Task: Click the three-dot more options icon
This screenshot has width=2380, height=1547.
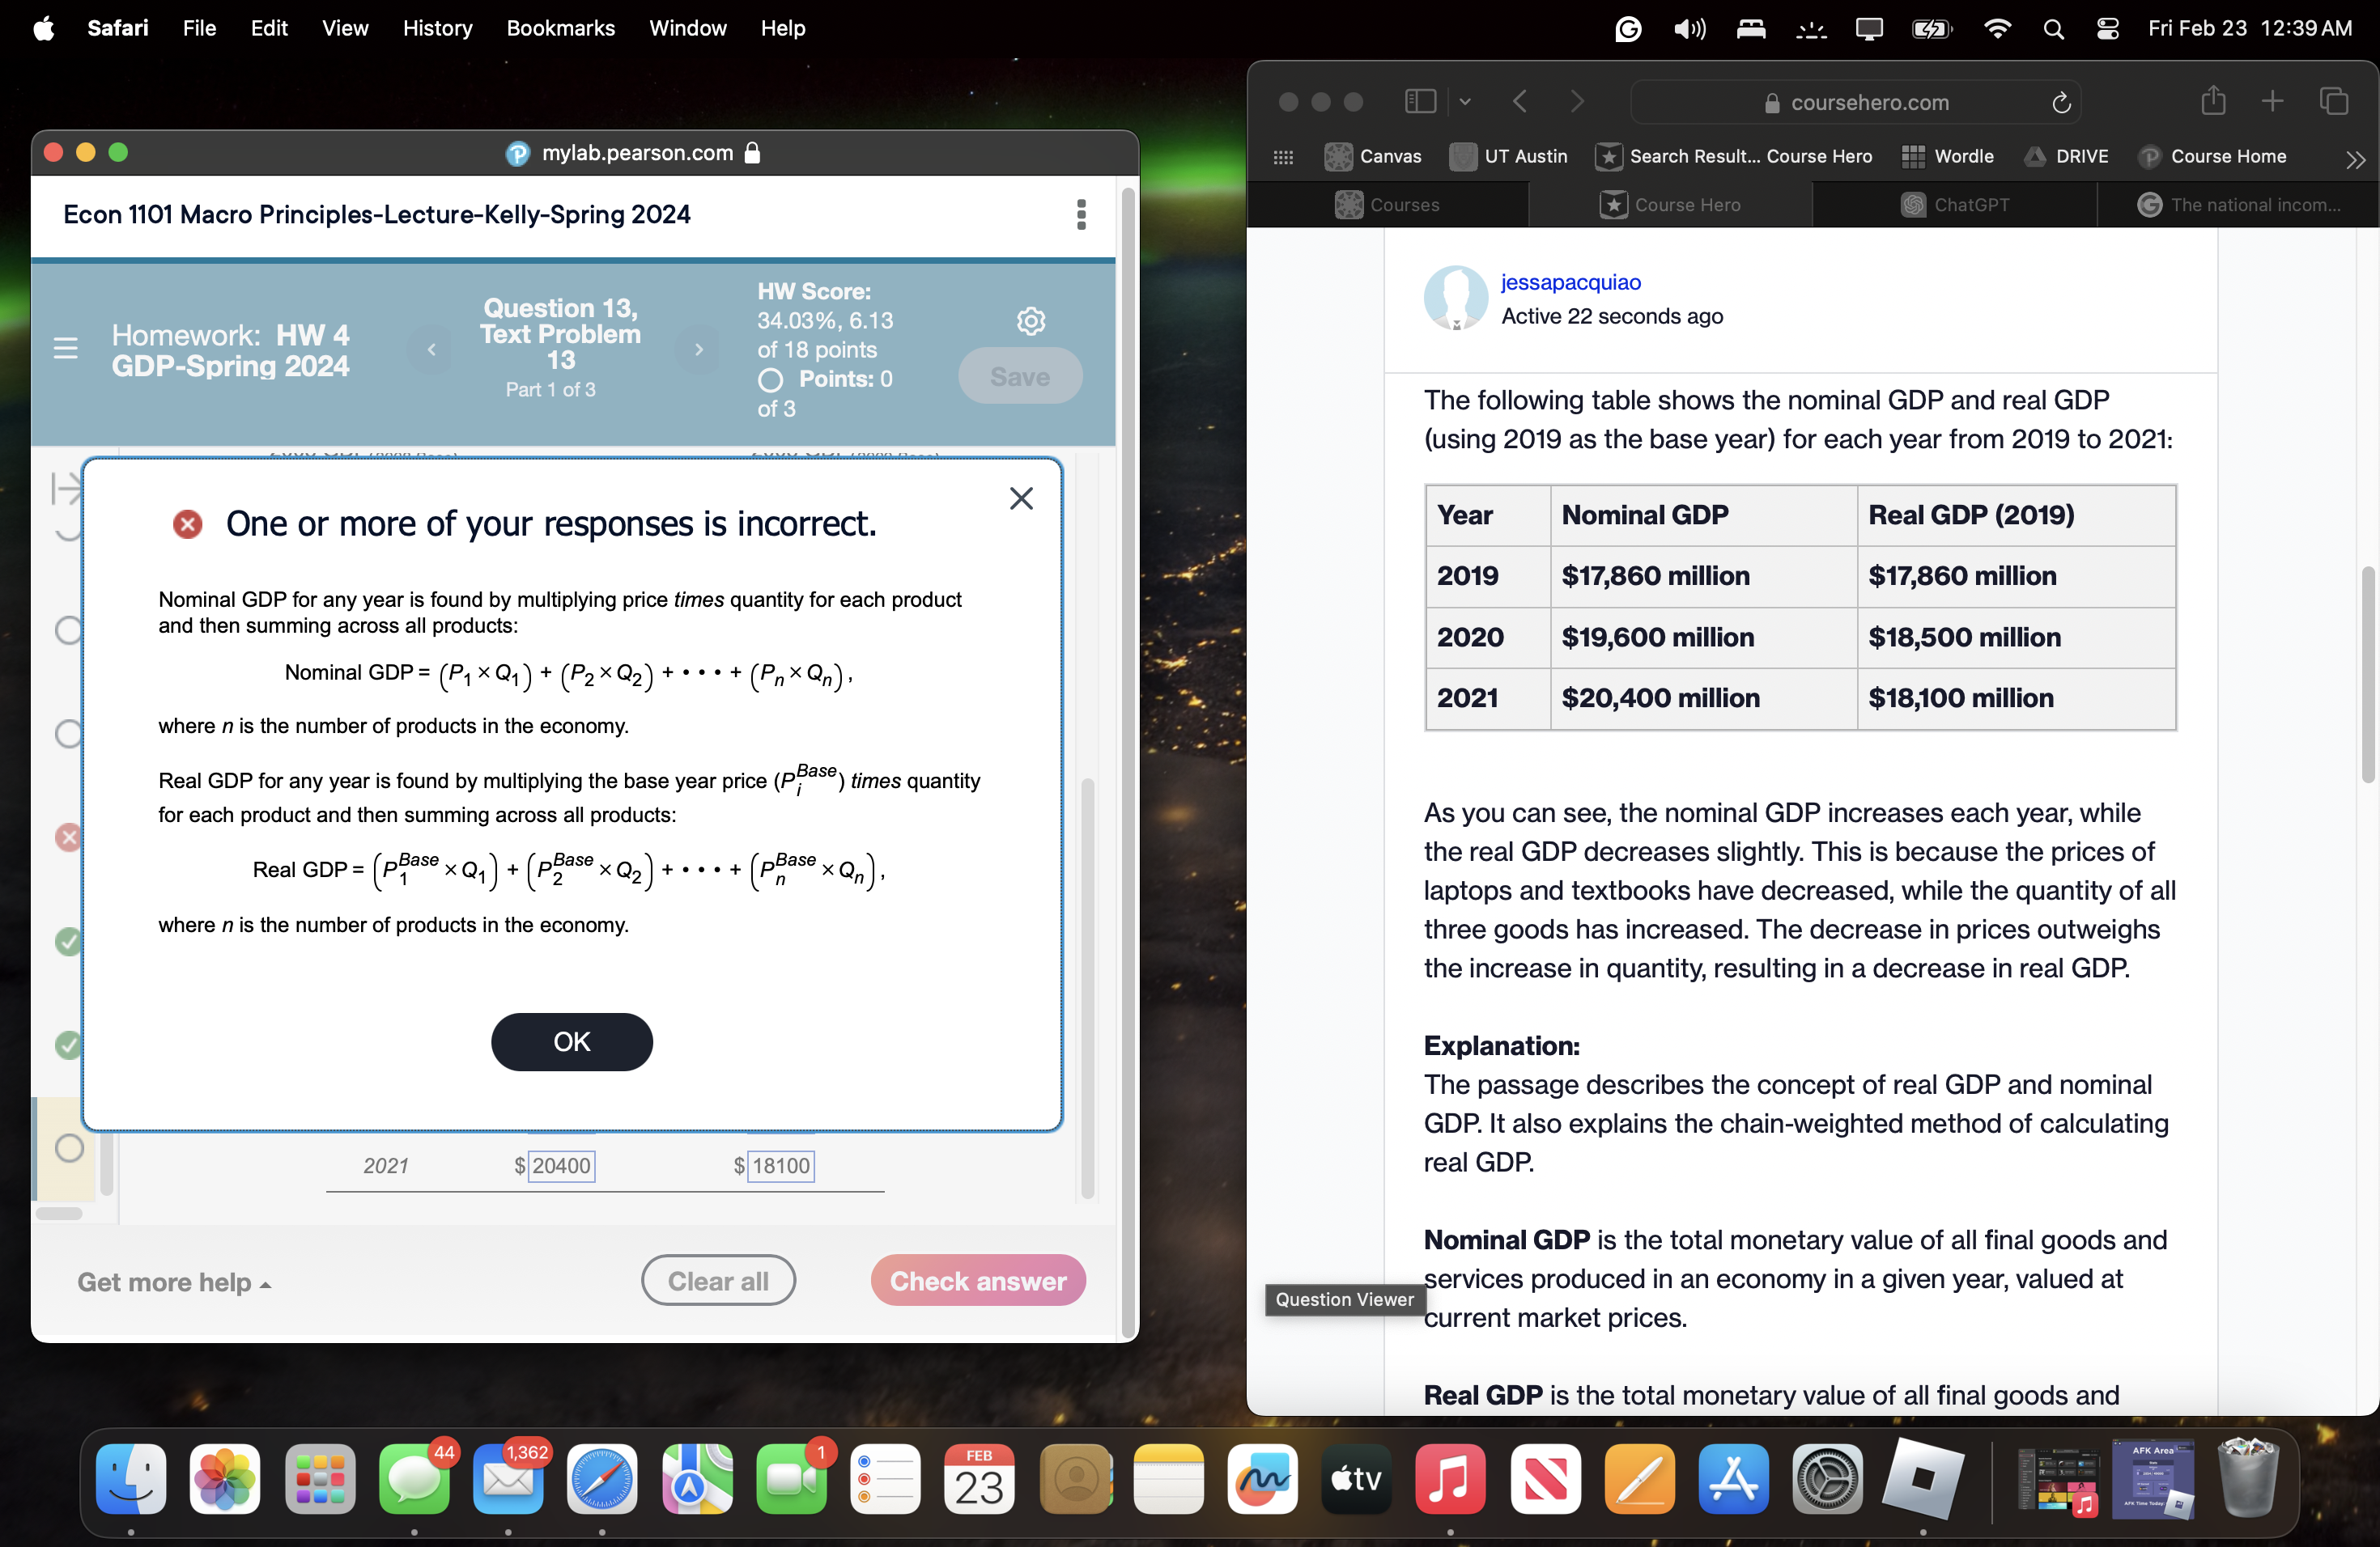Action: point(1081,214)
